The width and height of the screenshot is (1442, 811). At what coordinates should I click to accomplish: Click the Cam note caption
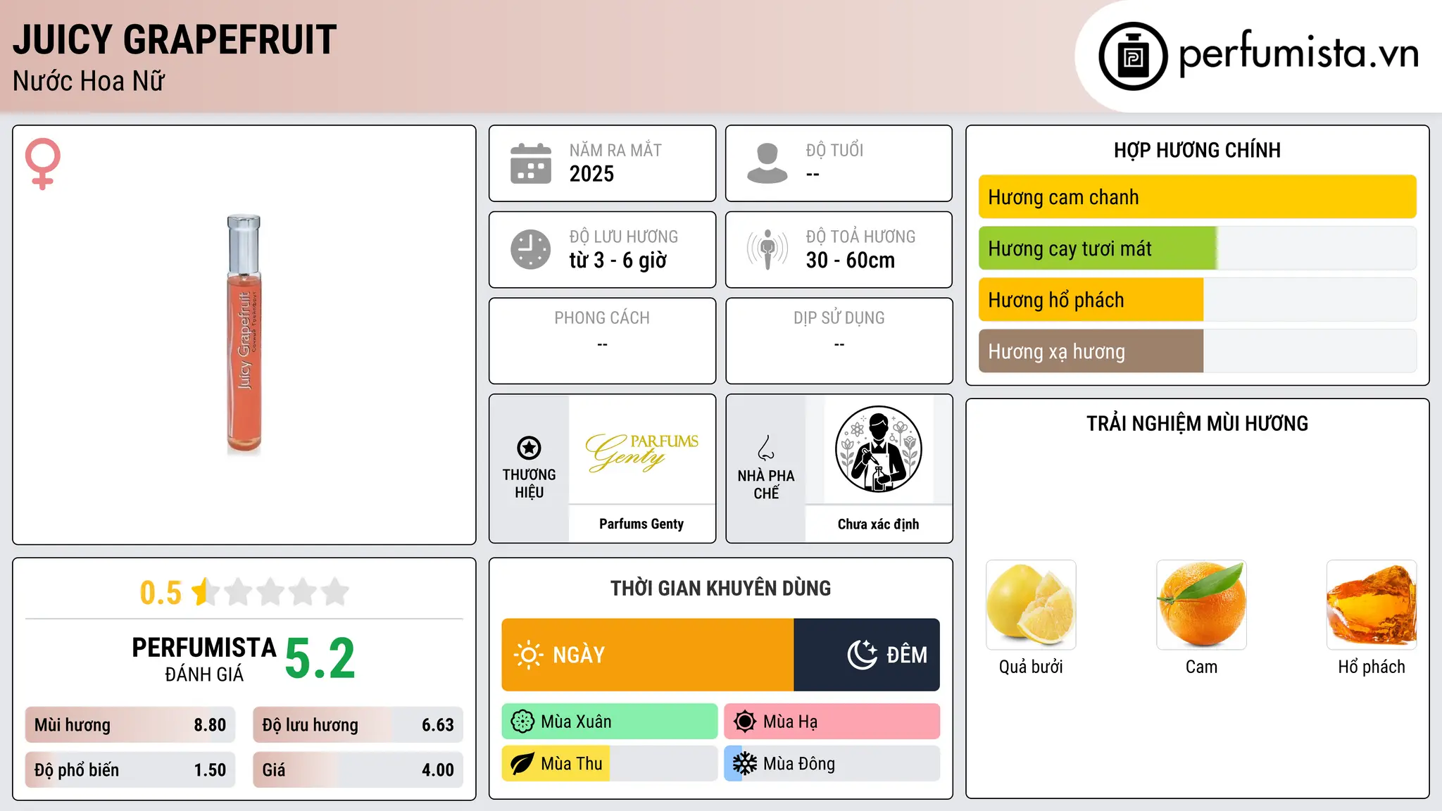[1201, 667]
